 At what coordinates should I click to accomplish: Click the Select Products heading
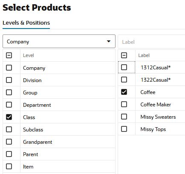tap(37, 8)
